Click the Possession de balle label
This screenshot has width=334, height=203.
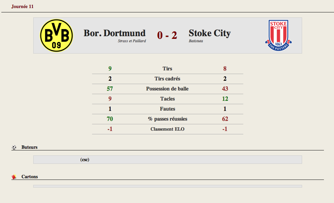coord(167,89)
